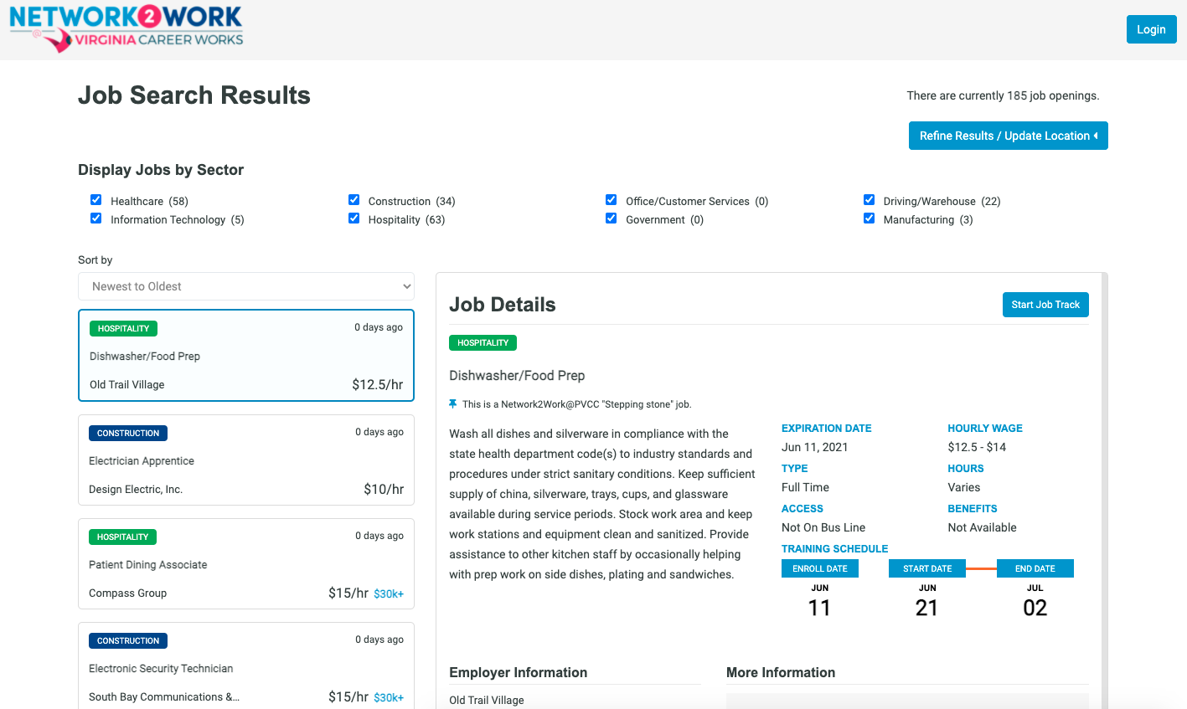Click the Construction badge on Electrician Apprentice card
Image resolution: width=1187 pixels, height=709 pixels.
click(128, 433)
